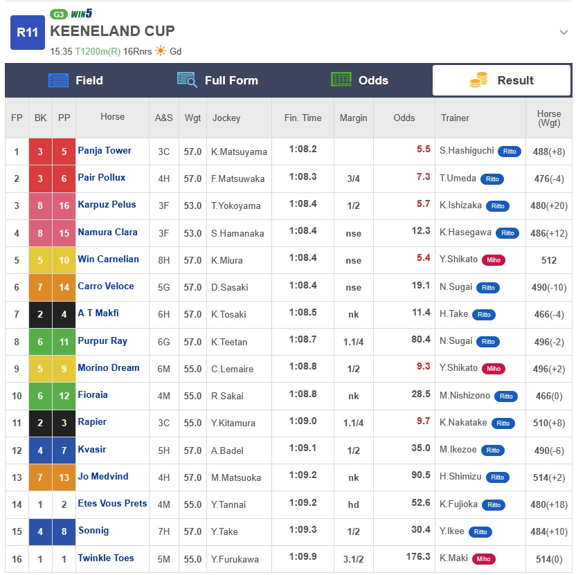Click the Odds column header
576x575 pixels.
click(404, 118)
